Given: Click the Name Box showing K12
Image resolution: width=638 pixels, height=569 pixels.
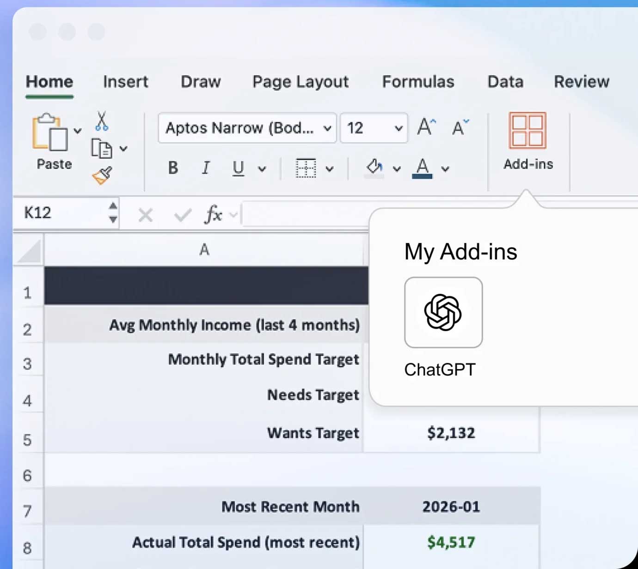Looking at the screenshot, I should click(x=60, y=213).
